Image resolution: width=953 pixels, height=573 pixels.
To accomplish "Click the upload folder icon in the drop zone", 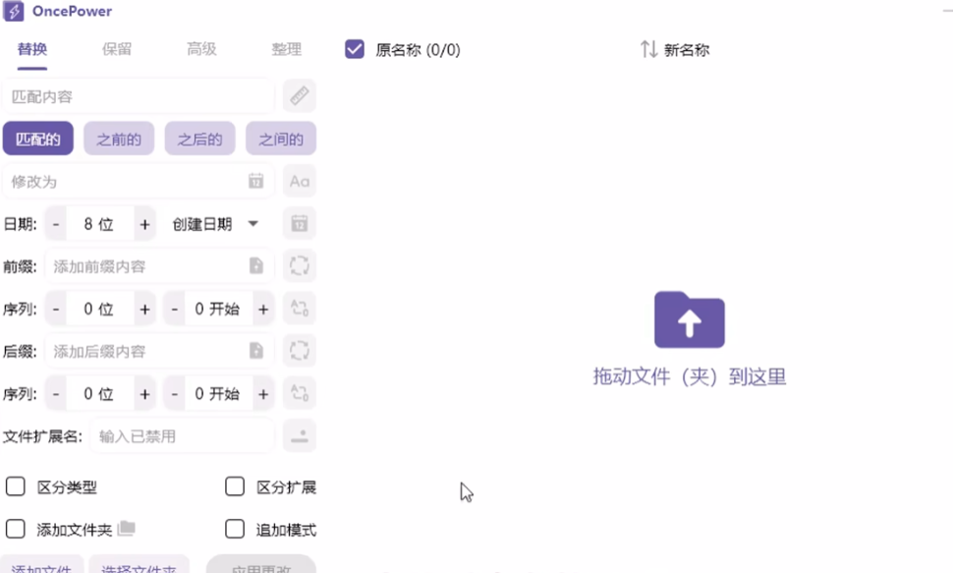I will [x=689, y=319].
